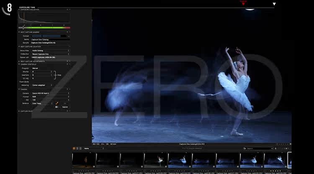
Task: Collapse the Next Capture Naming panel
Action: (19, 32)
